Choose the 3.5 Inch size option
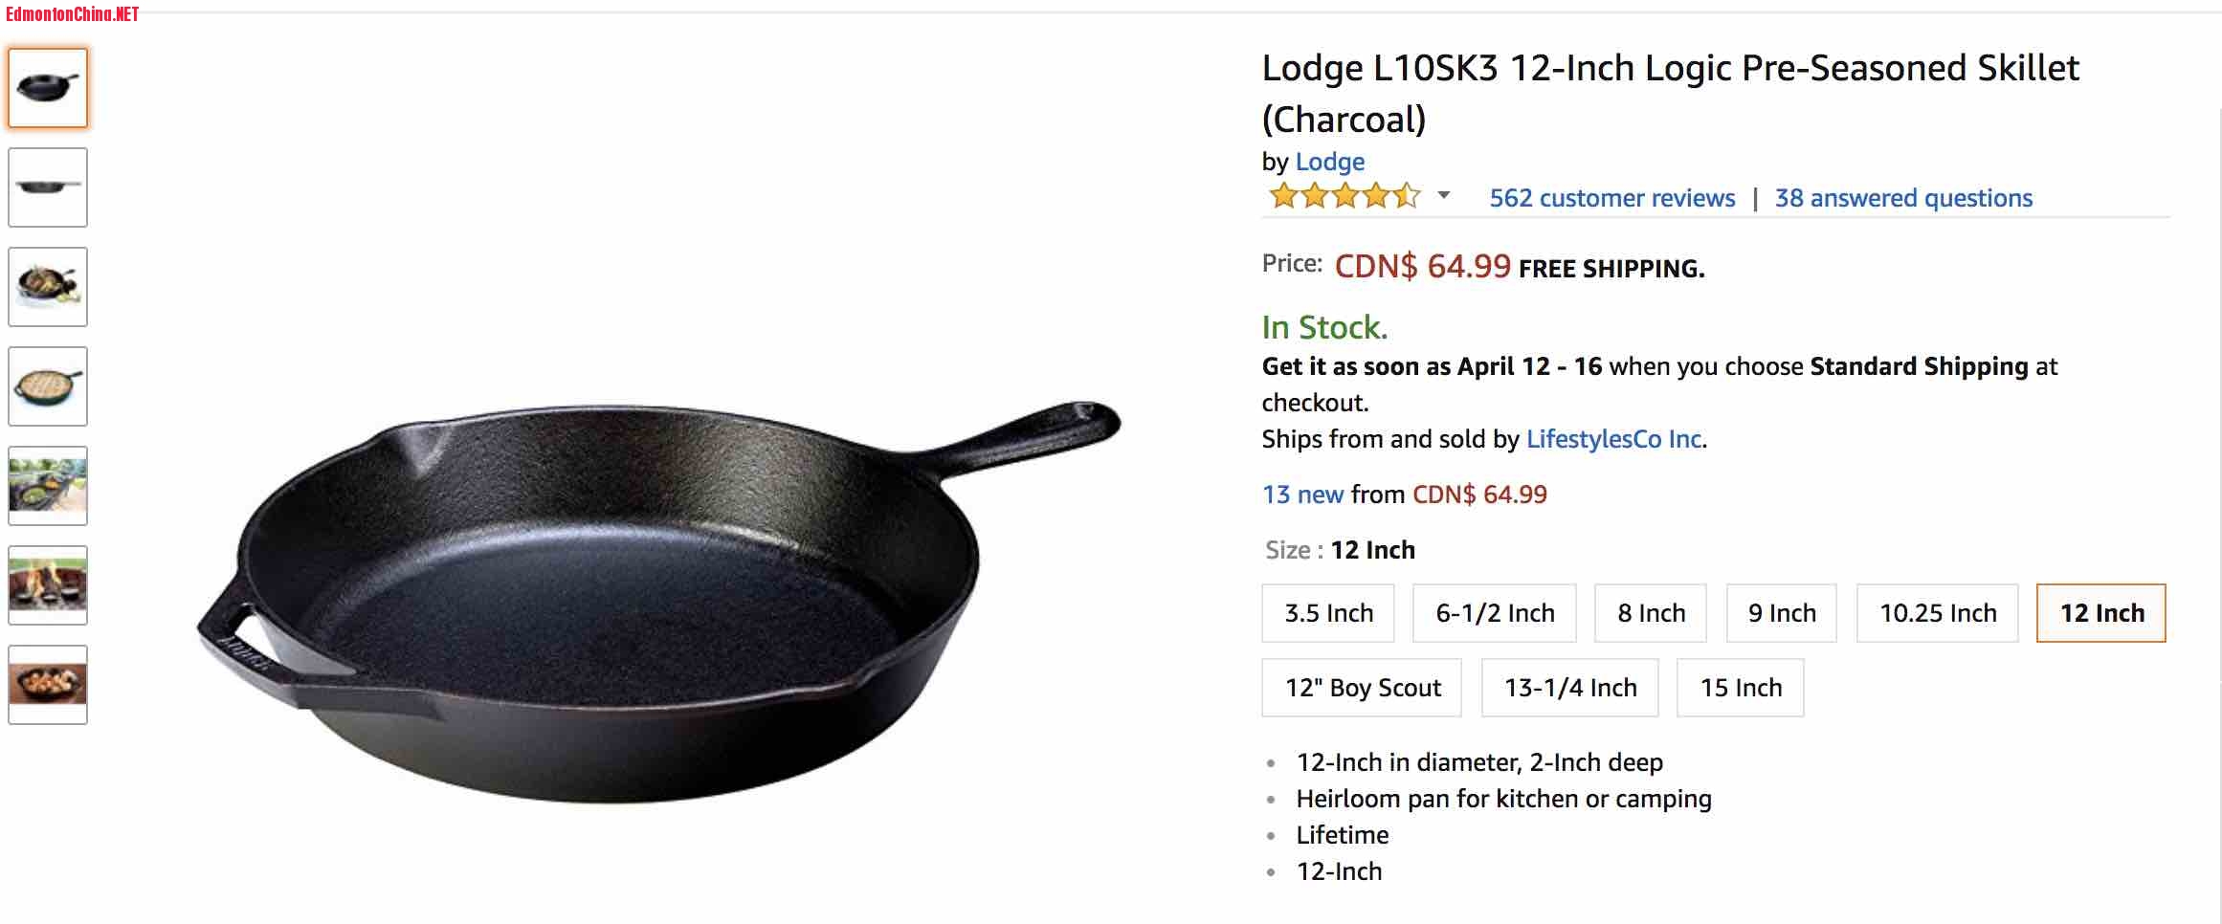The image size is (2222, 924). [x=1328, y=613]
